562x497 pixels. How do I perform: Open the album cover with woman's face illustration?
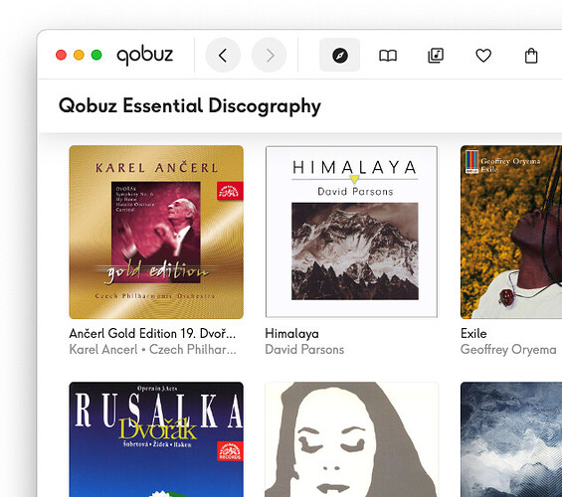coord(351,439)
